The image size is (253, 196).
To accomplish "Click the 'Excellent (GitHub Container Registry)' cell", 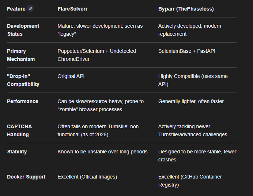I will 190,181.
